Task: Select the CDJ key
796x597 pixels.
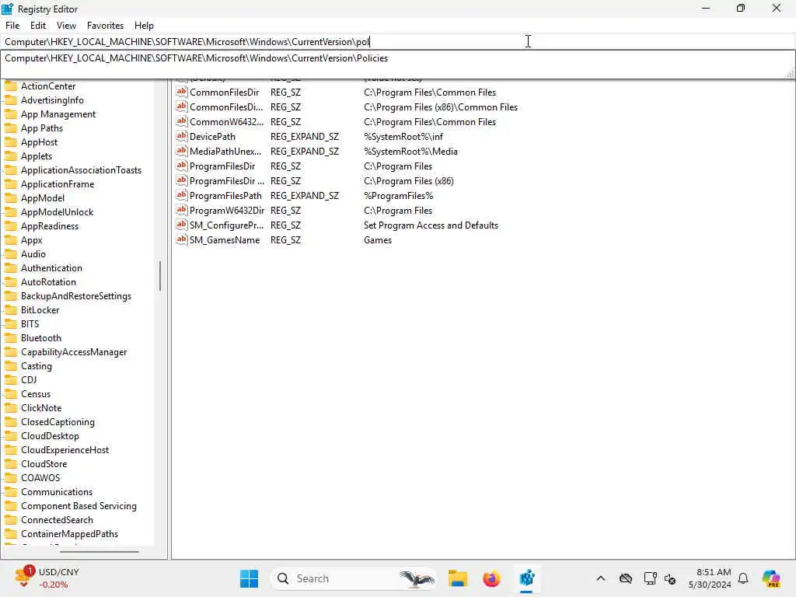Action: pos(29,379)
